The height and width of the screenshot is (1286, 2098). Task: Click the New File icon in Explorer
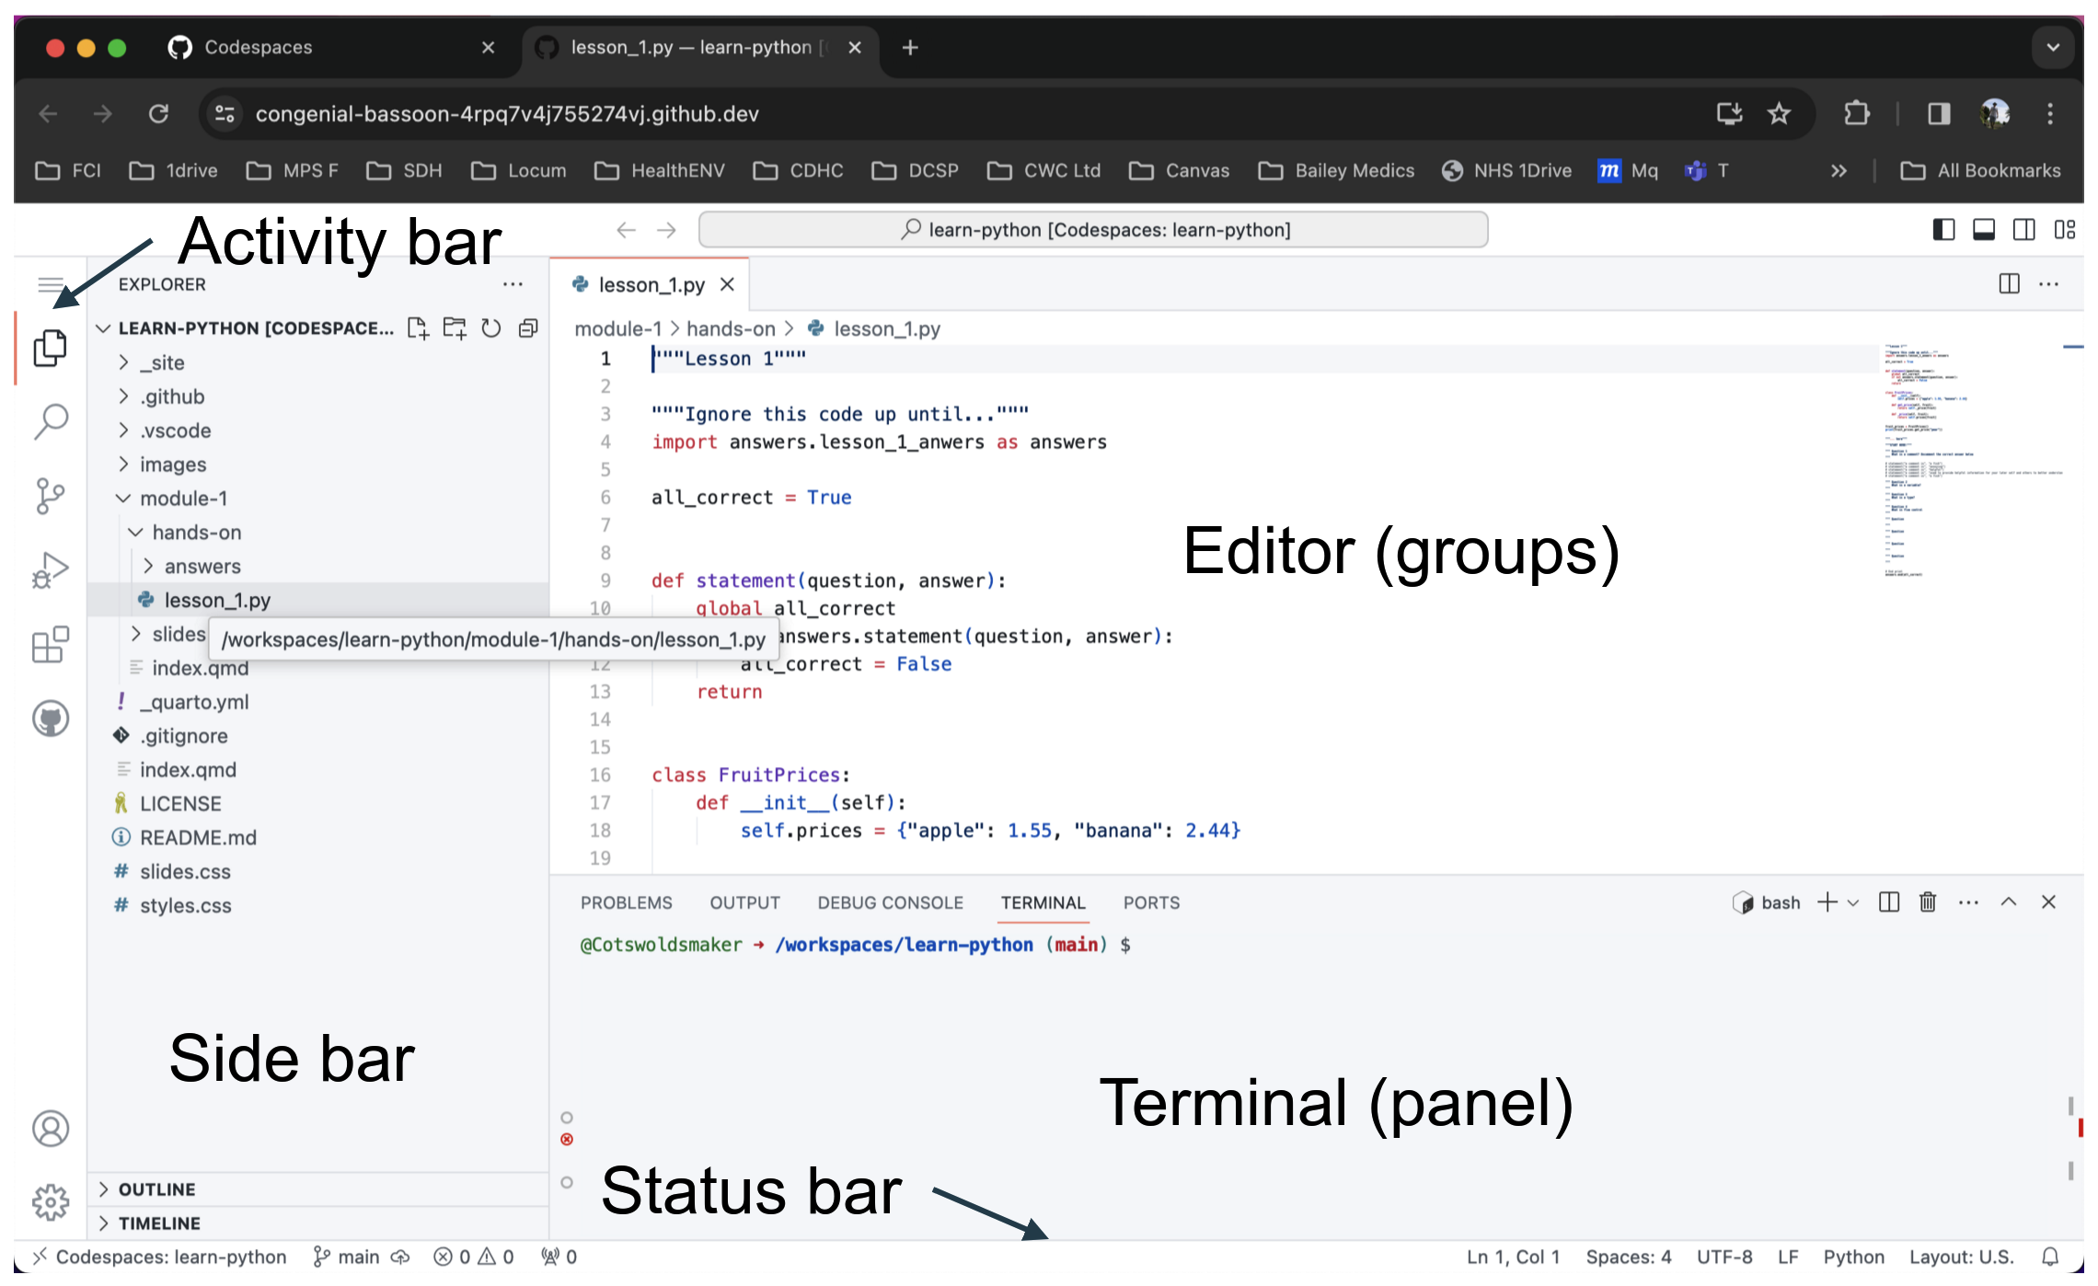click(x=418, y=328)
